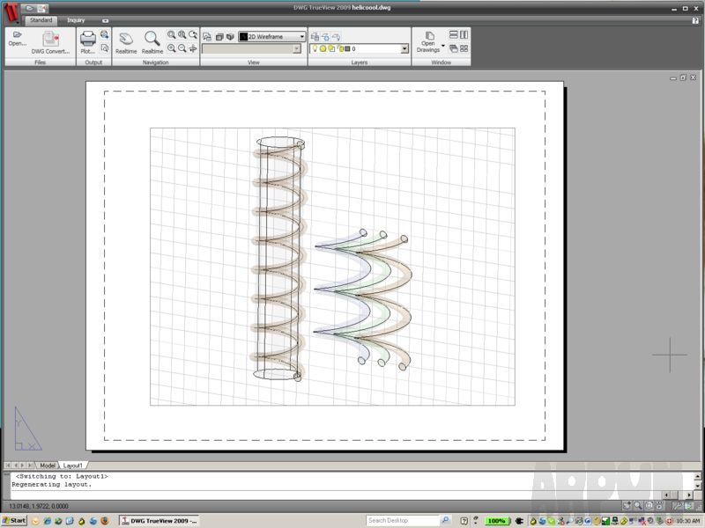705x528 pixels.
Task: Open the 2D Wireframe visual style dropdown
Action: pos(301,37)
